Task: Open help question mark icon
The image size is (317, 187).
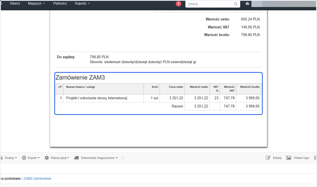Action: [x=123, y=158]
